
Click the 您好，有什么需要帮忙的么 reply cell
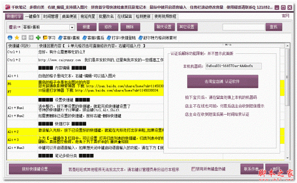[x=101, y=52]
